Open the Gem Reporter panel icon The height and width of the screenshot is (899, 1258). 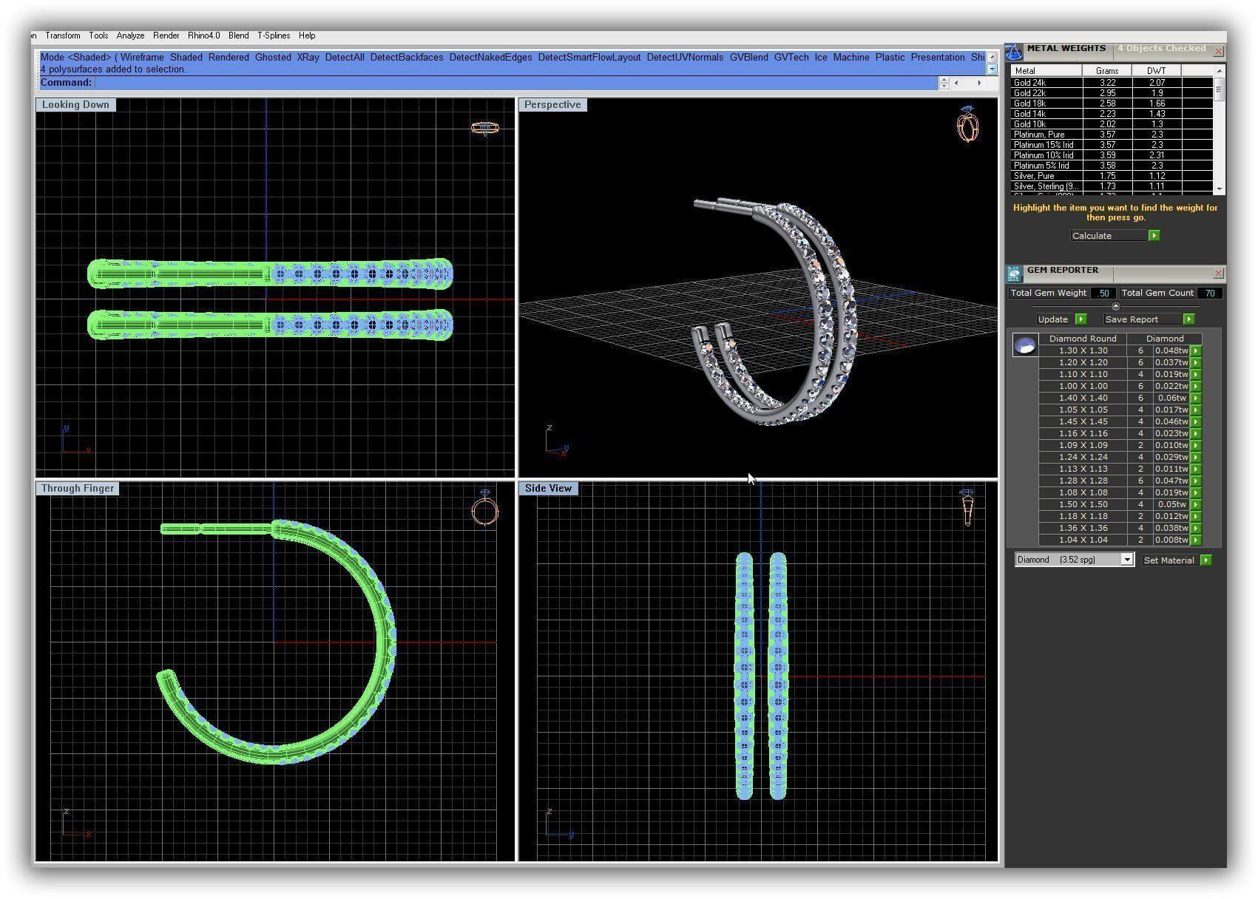pos(1014,274)
